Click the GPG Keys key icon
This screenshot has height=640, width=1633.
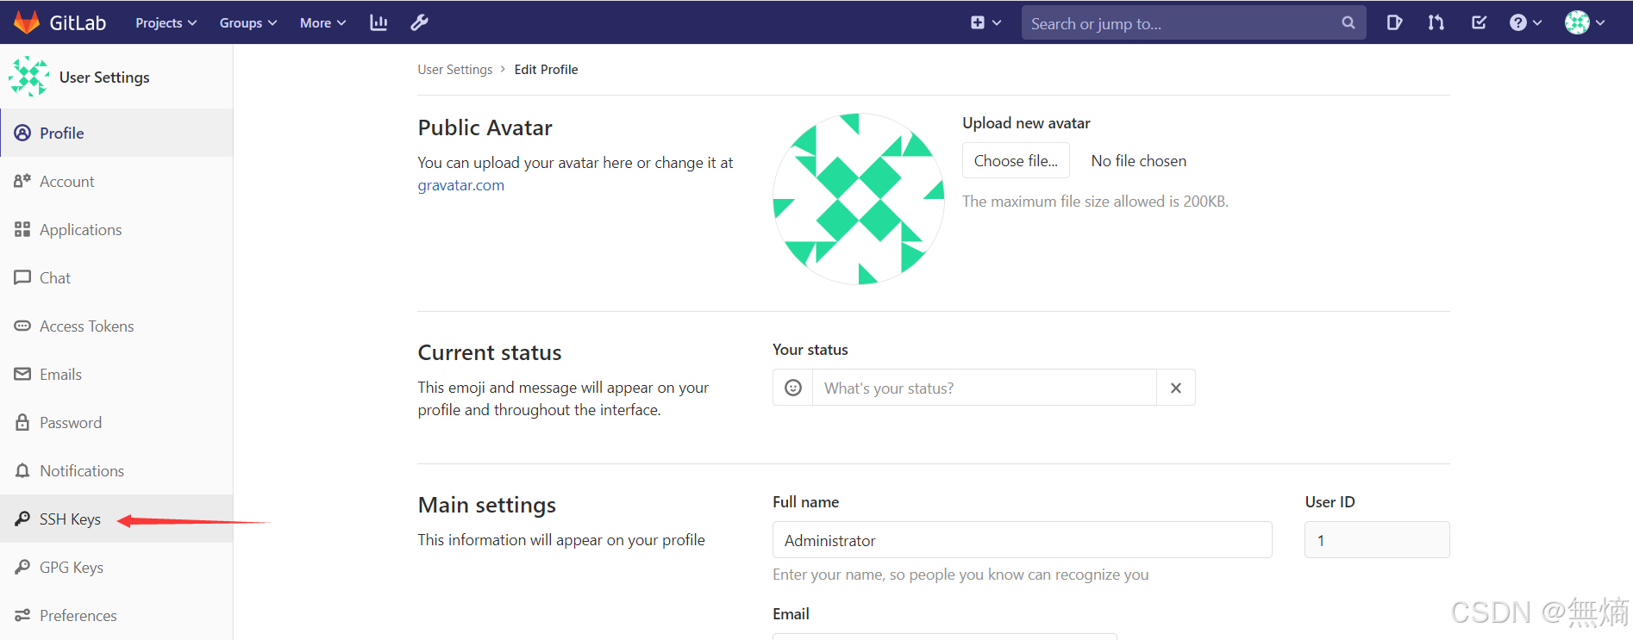[x=22, y=567]
